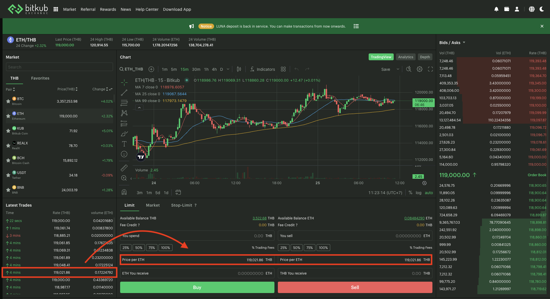
Task: Select the chart zoom-in tool
Action: pos(124,178)
